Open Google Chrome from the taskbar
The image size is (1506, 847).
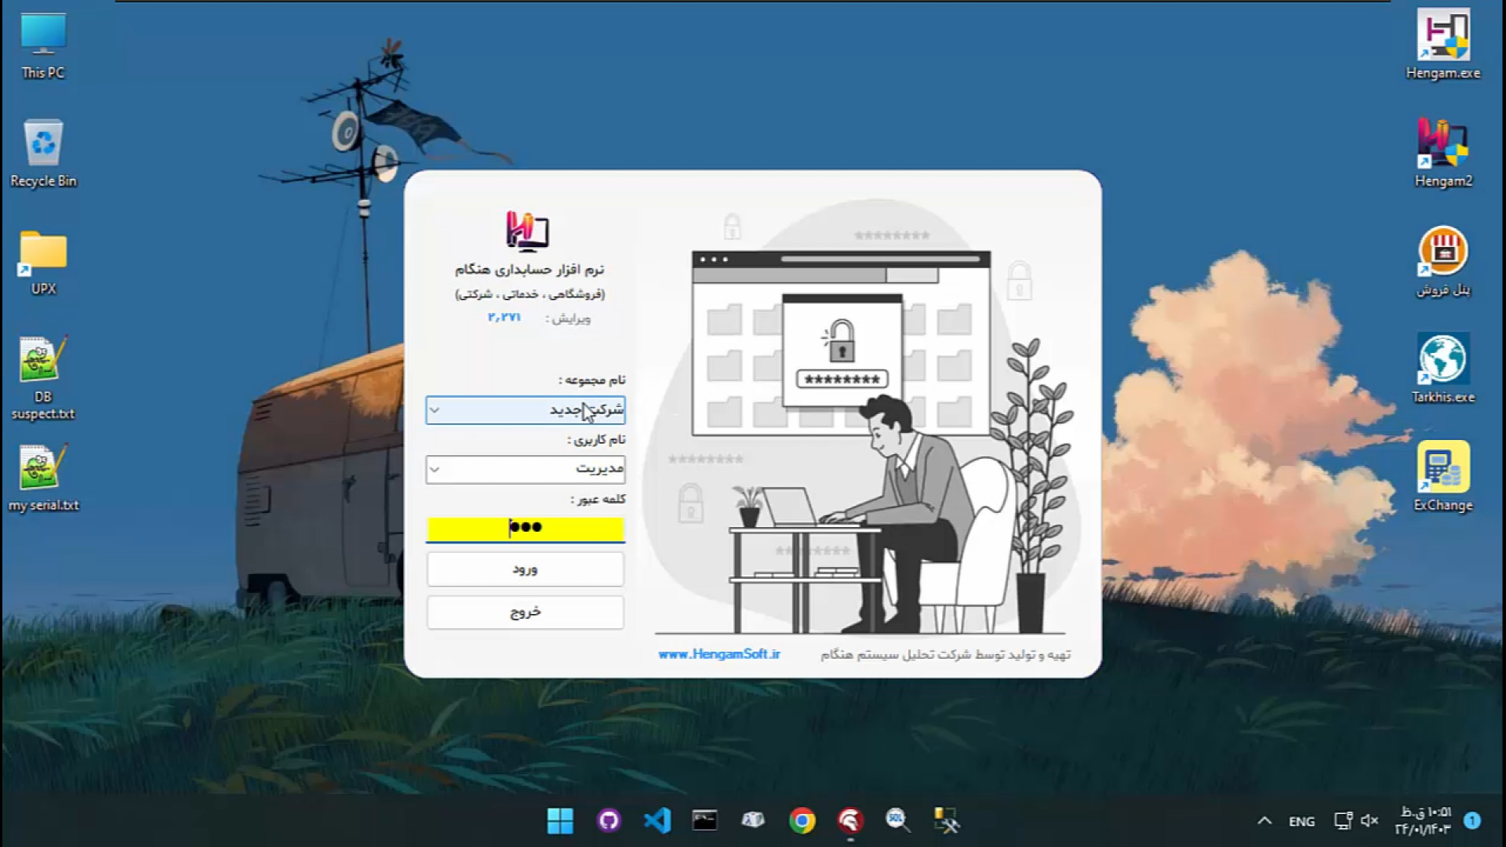click(802, 821)
